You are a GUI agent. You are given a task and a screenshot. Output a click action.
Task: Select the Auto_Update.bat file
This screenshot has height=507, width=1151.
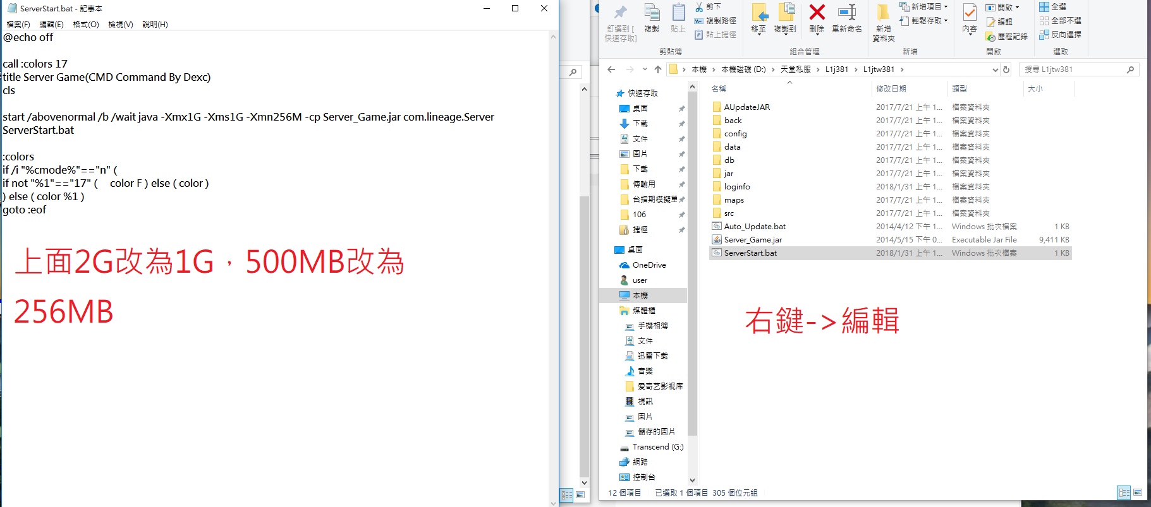(755, 227)
